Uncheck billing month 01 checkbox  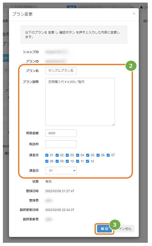pos(47,155)
